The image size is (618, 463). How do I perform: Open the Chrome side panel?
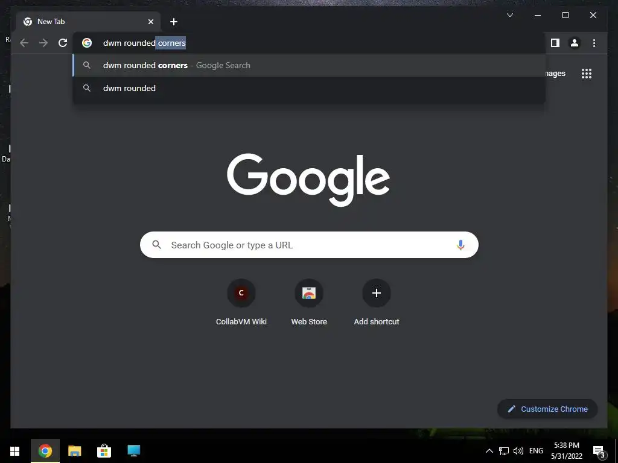[555, 43]
